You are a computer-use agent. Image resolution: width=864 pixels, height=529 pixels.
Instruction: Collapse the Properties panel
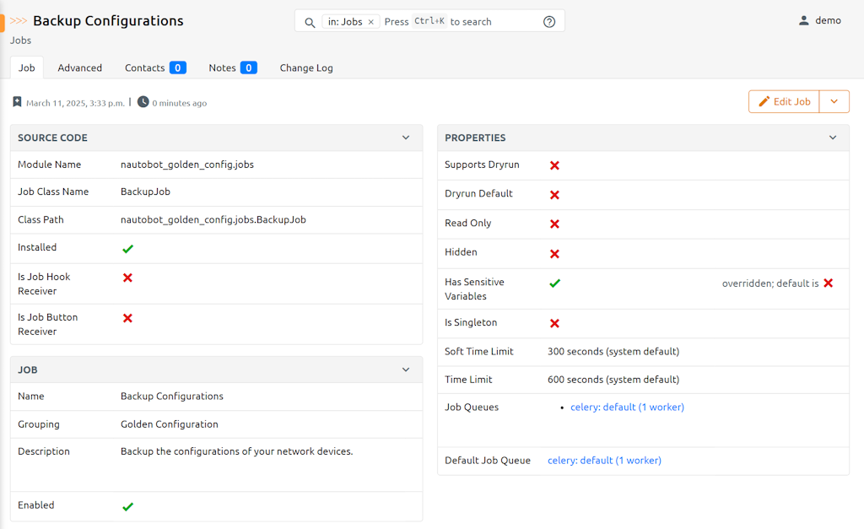click(833, 138)
